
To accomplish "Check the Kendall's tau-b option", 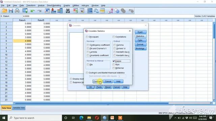I will tap(114, 52).
